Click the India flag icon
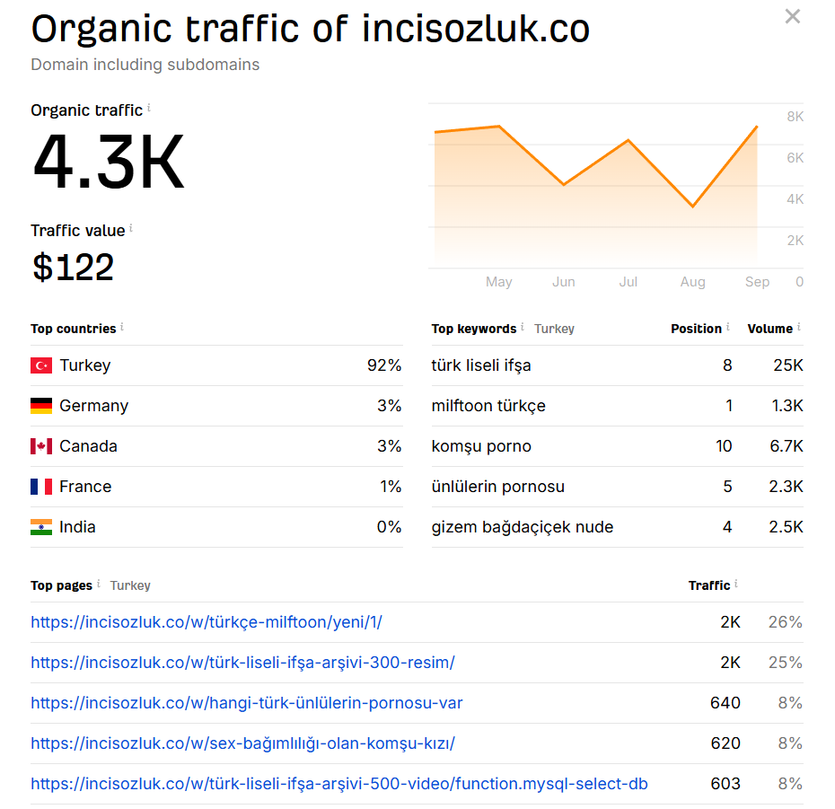The height and width of the screenshot is (809, 835). point(41,527)
